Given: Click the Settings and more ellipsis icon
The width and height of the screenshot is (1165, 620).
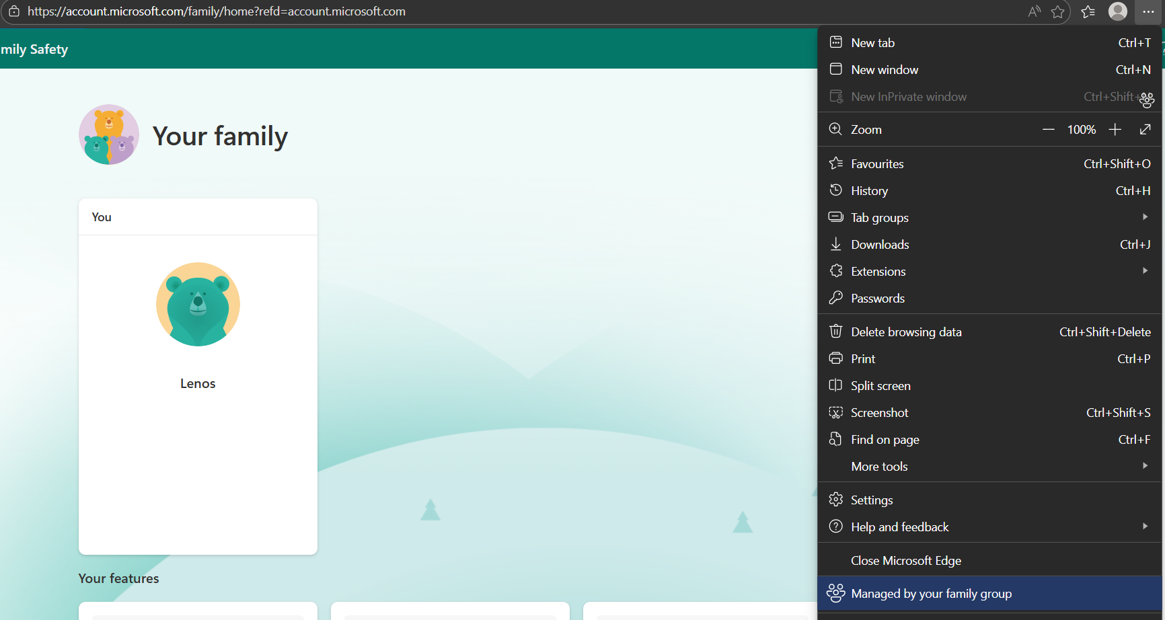Looking at the screenshot, I should click(x=1148, y=11).
